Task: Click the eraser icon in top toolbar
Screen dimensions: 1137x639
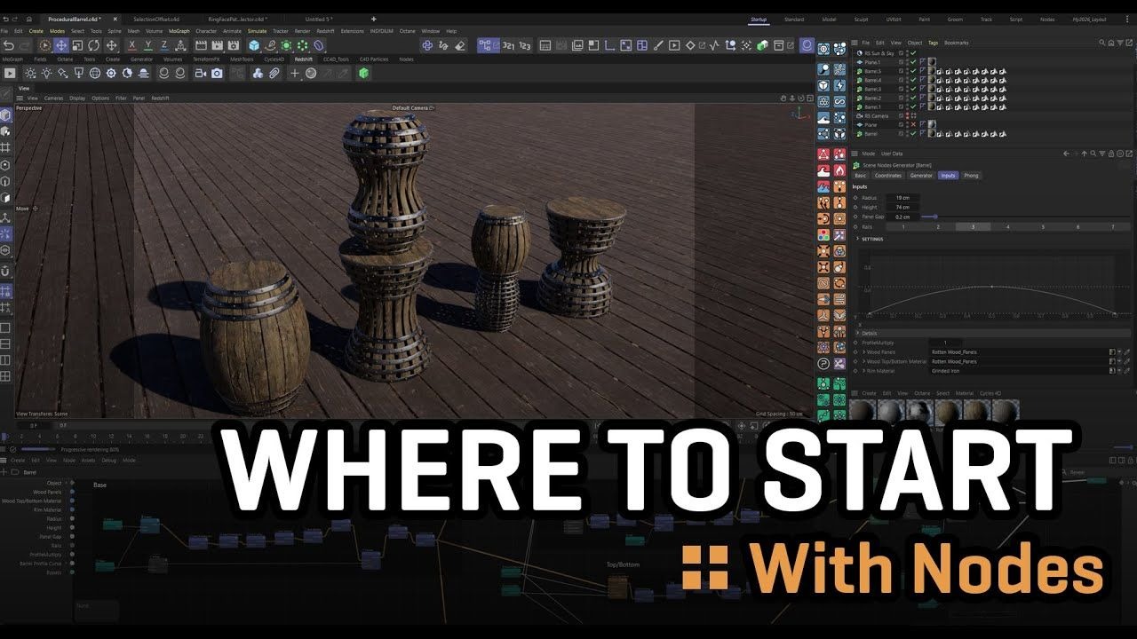Action: (459, 45)
